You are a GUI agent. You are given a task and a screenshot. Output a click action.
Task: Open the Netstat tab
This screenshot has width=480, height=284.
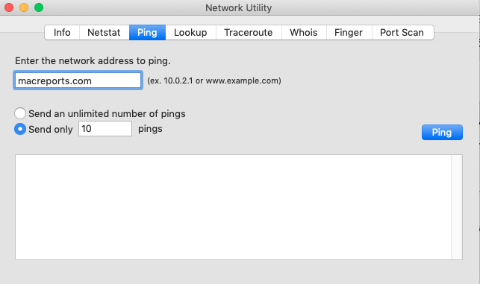point(104,32)
